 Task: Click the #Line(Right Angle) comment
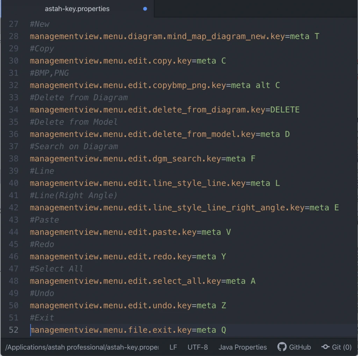tap(73, 195)
